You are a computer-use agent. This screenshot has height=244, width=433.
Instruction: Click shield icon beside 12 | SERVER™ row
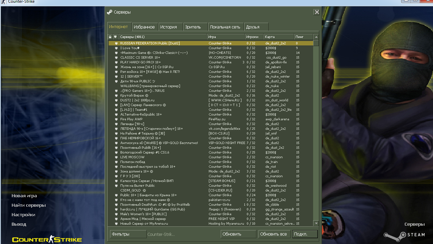tap(116, 77)
